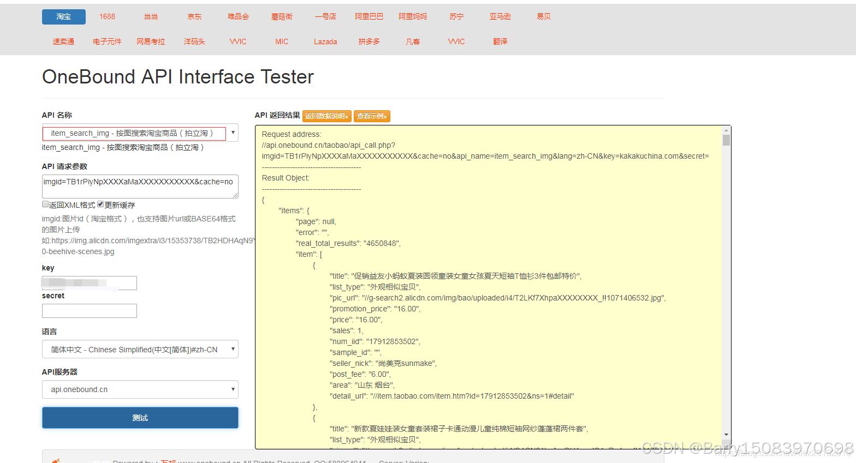Switch to the Lazada tab

326,41
